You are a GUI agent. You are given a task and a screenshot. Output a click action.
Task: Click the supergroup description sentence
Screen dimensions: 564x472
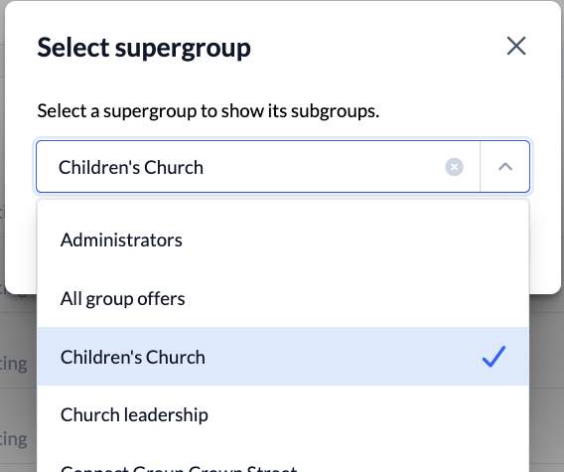209,111
